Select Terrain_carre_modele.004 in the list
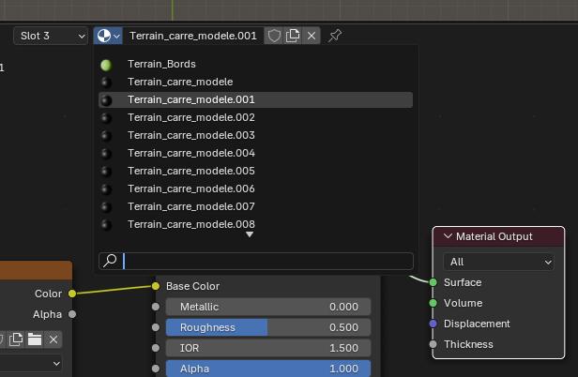This screenshot has height=377, width=578. (x=191, y=153)
